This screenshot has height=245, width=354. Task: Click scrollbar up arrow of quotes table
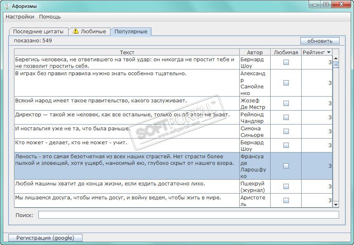[x=336, y=58]
